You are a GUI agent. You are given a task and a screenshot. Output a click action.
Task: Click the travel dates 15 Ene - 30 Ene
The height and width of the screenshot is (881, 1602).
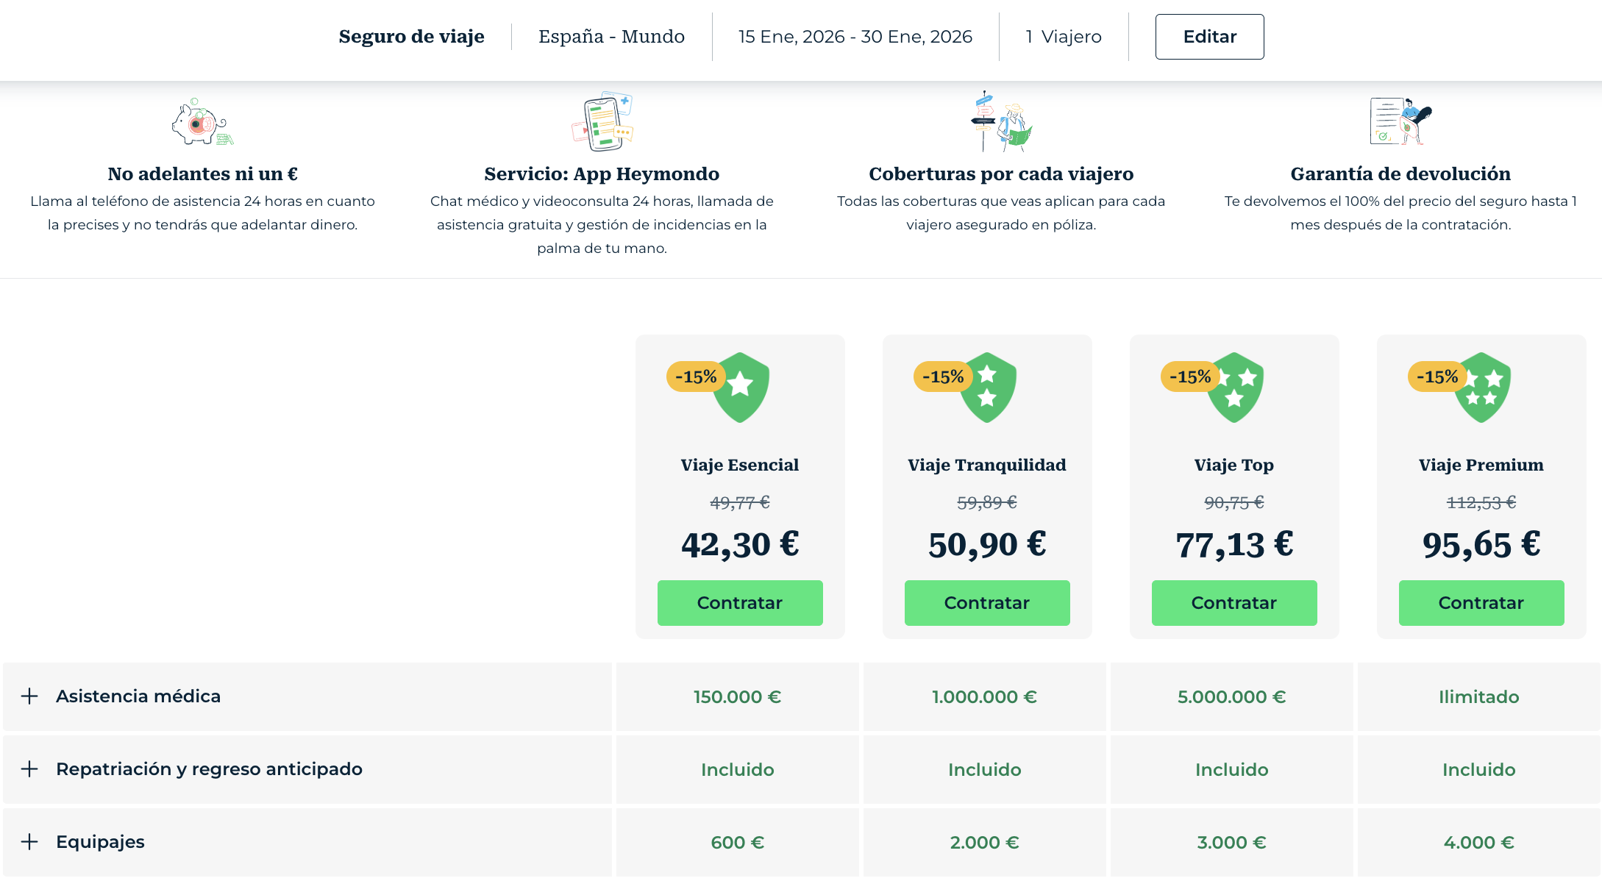855,37
